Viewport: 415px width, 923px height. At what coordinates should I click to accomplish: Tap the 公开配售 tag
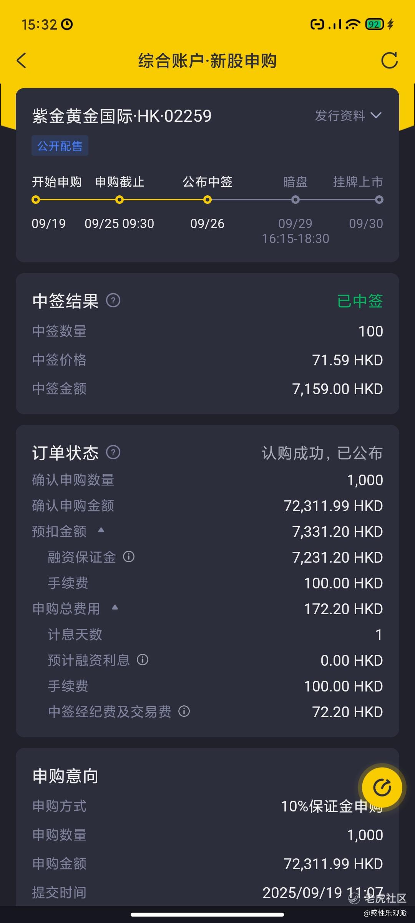[60, 146]
